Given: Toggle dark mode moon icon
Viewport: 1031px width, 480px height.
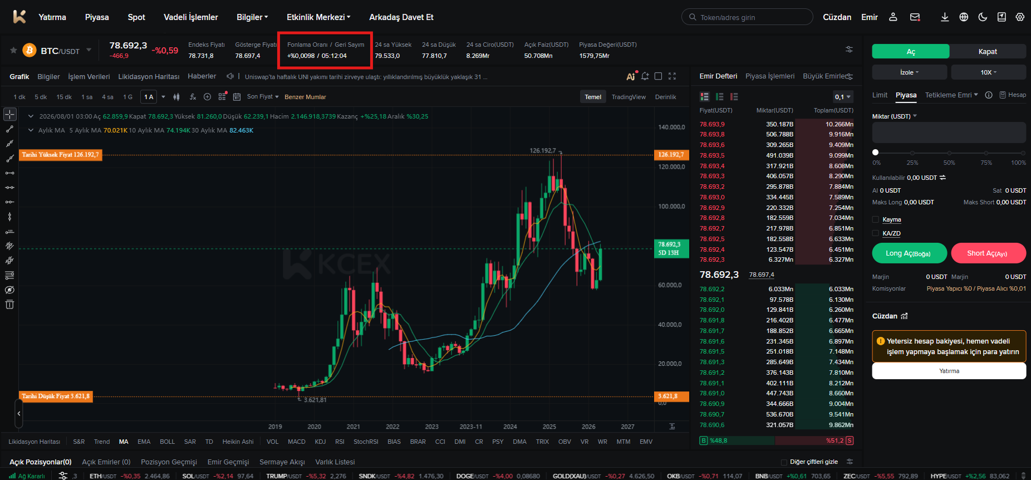Looking at the screenshot, I should 983,17.
